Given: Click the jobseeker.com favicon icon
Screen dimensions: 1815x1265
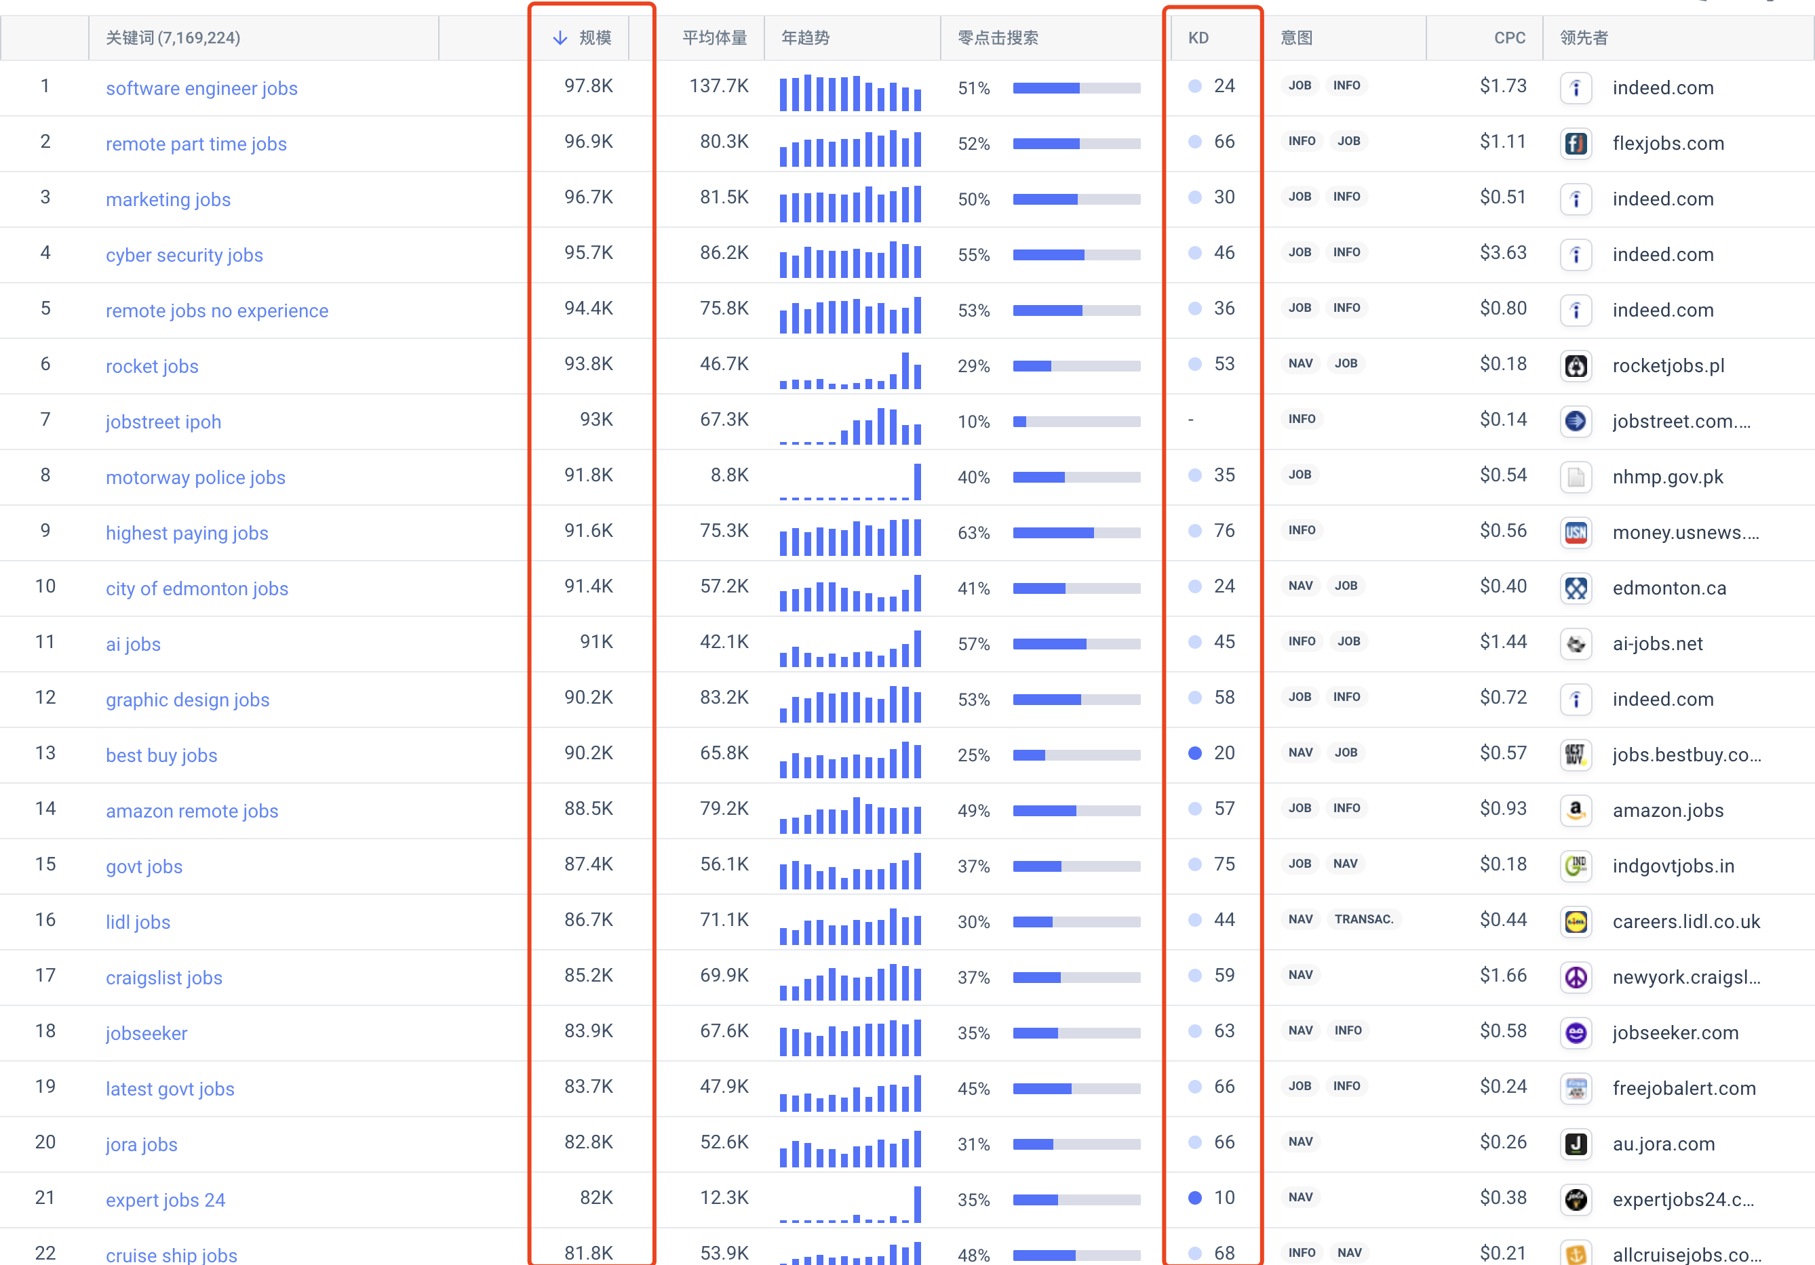Looking at the screenshot, I should coord(1576,1032).
